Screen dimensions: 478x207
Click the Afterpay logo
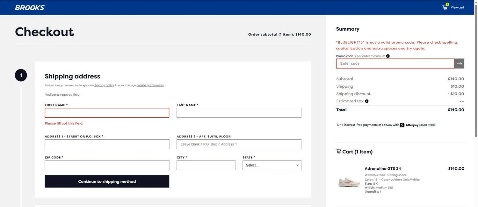point(409,125)
